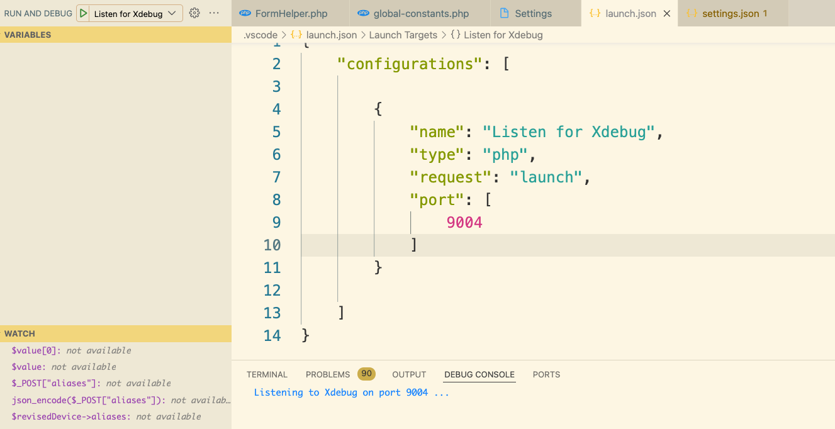Click the JSON braces icon on settings.json tab
The width and height of the screenshot is (835, 429).
point(692,13)
